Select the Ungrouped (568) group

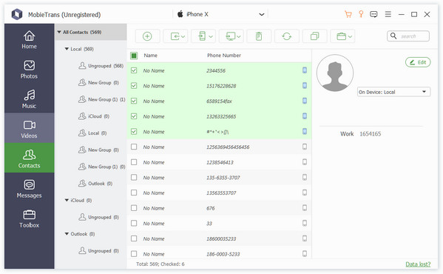(101, 66)
